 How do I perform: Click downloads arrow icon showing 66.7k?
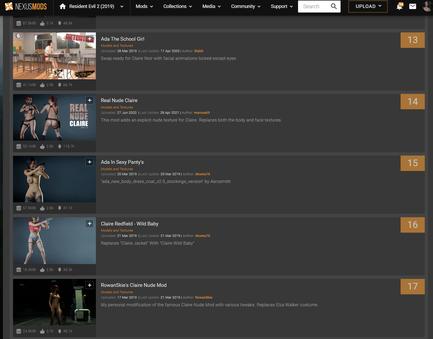pos(60,85)
